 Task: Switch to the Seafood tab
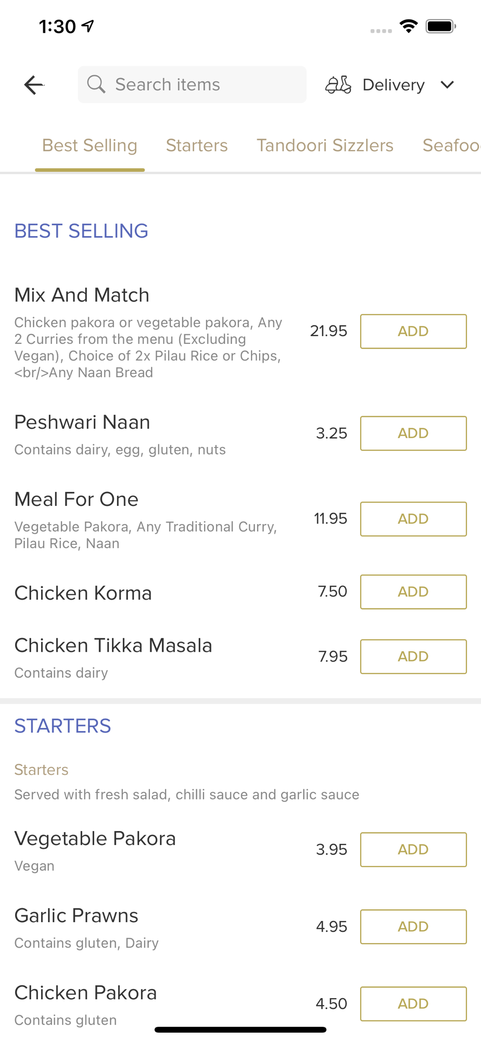coord(451,145)
